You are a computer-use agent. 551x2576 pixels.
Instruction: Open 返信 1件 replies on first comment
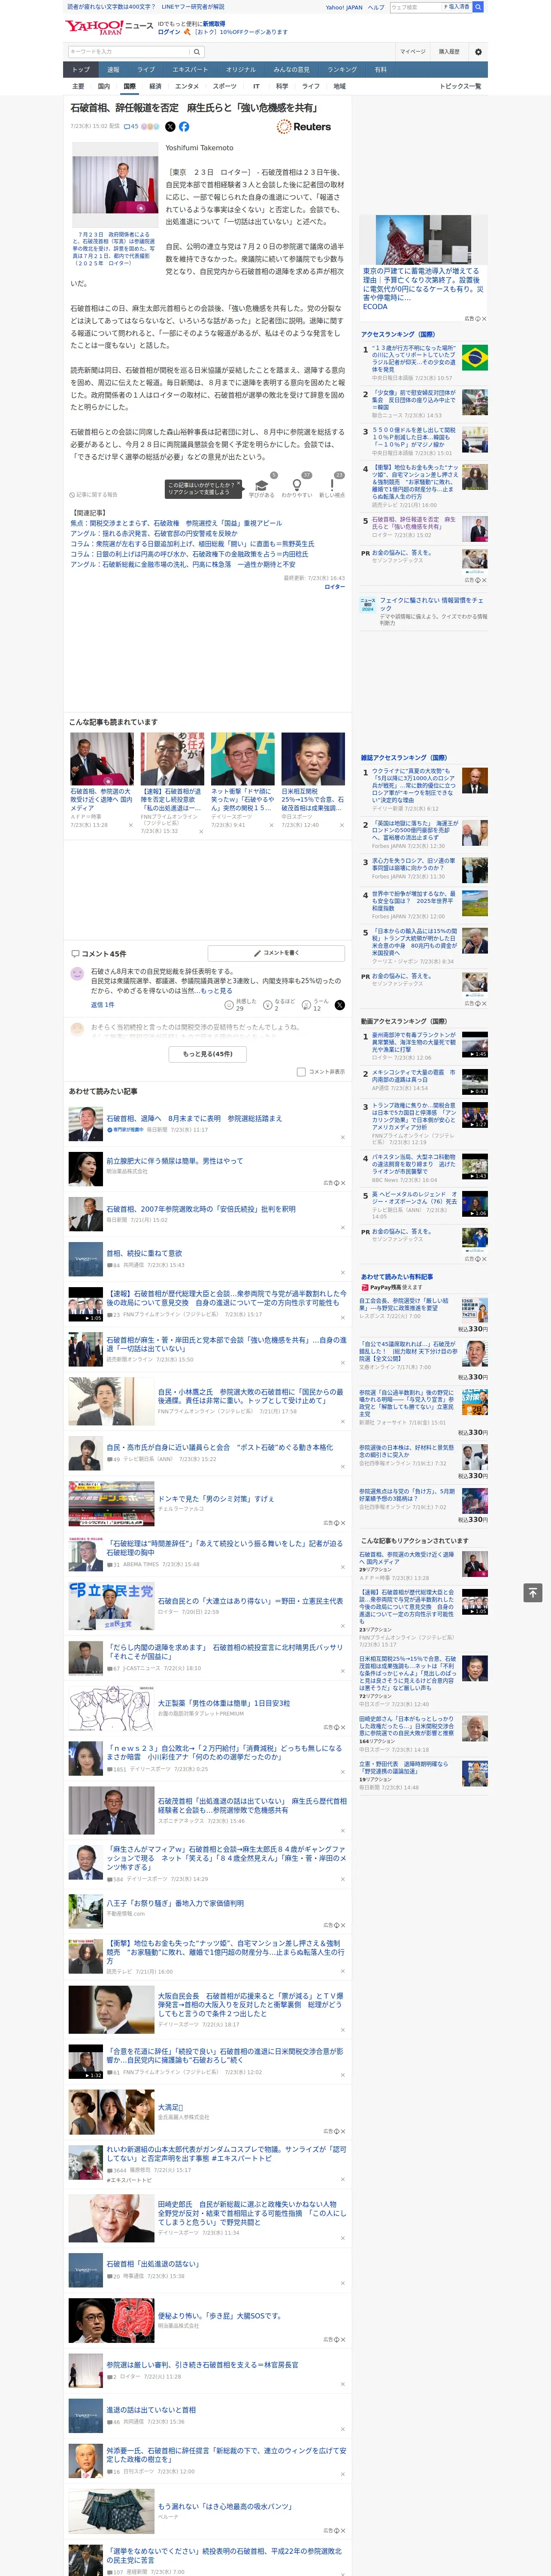click(102, 1005)
